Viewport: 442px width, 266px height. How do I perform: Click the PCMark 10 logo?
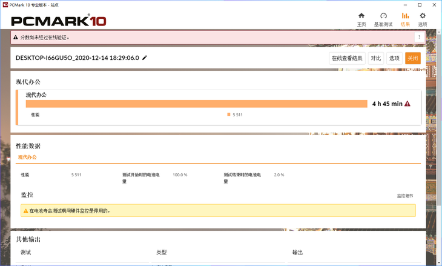click(x=59, y=21)
